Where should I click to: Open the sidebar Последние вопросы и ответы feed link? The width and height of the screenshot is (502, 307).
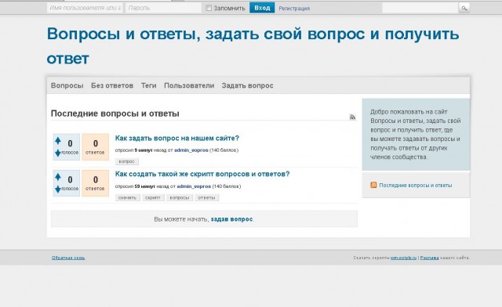[x=416, y=185]
